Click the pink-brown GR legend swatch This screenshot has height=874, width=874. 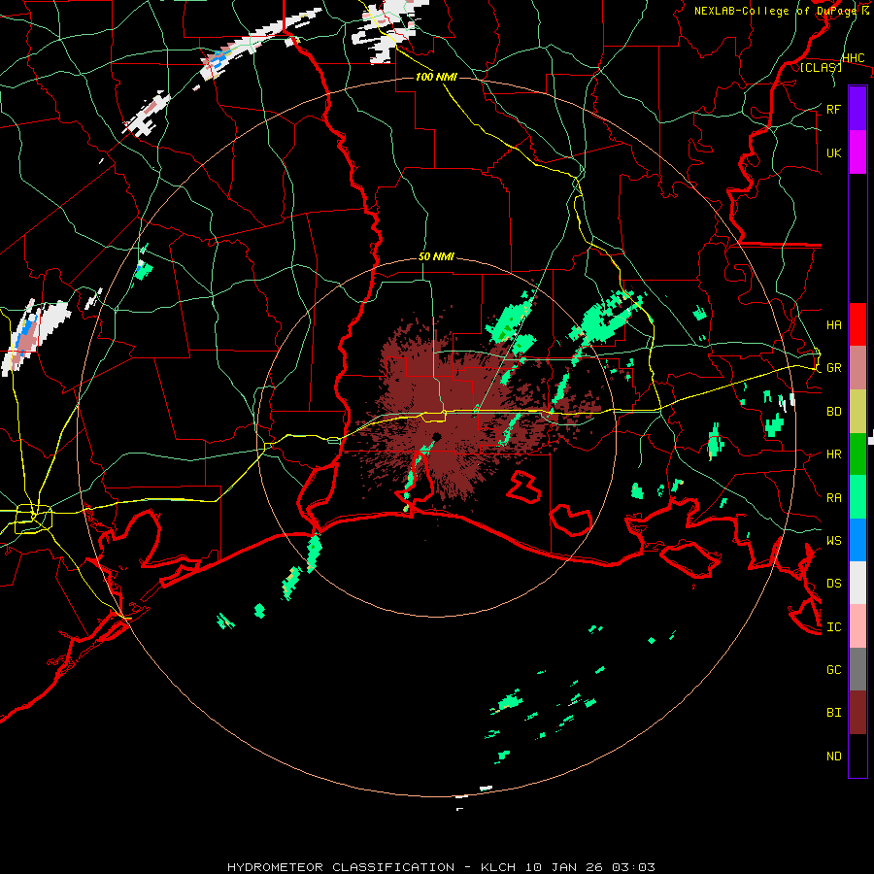(x=857, y=367)
